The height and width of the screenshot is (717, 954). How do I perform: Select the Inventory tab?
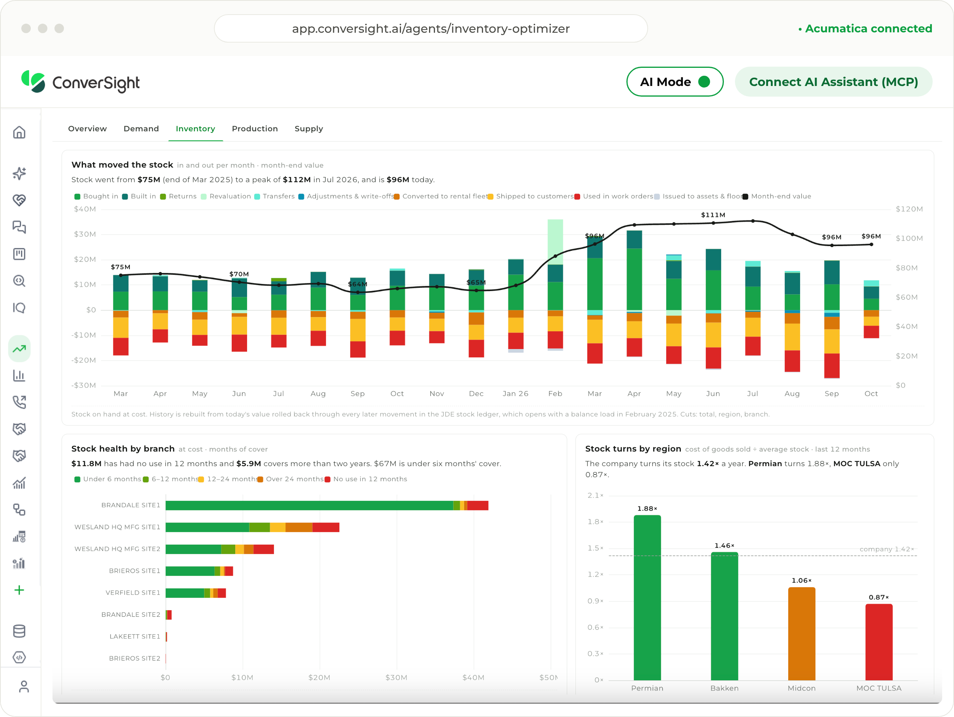click(x=195, y=129)
